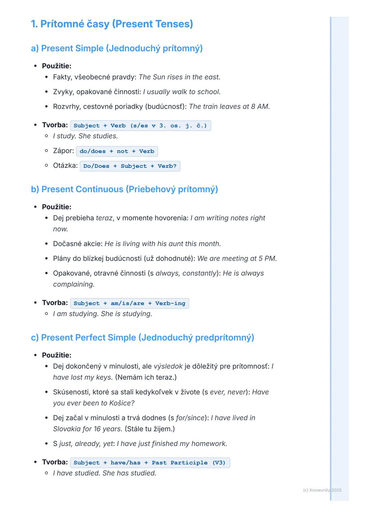Image resolution: width=365 pixels, height=517 pixels.
Task: Click the "1. Prítomné časy (Present Tenses)" heading
Action: pyautogui.click(x=112, y=24)
